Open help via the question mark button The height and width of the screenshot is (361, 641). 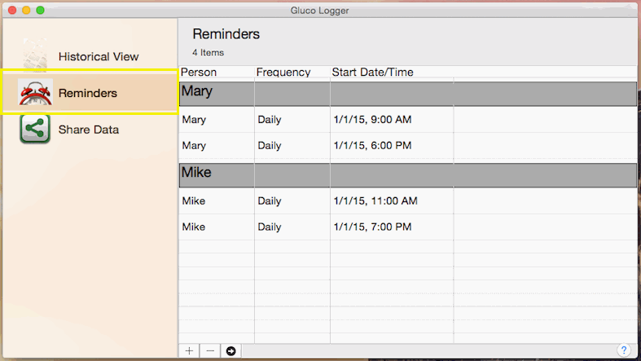[x=624, y=350]
